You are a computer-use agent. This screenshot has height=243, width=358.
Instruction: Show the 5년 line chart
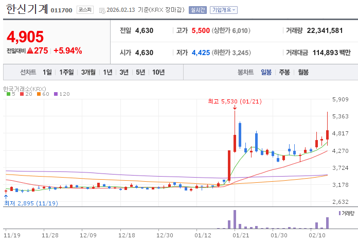140,72
